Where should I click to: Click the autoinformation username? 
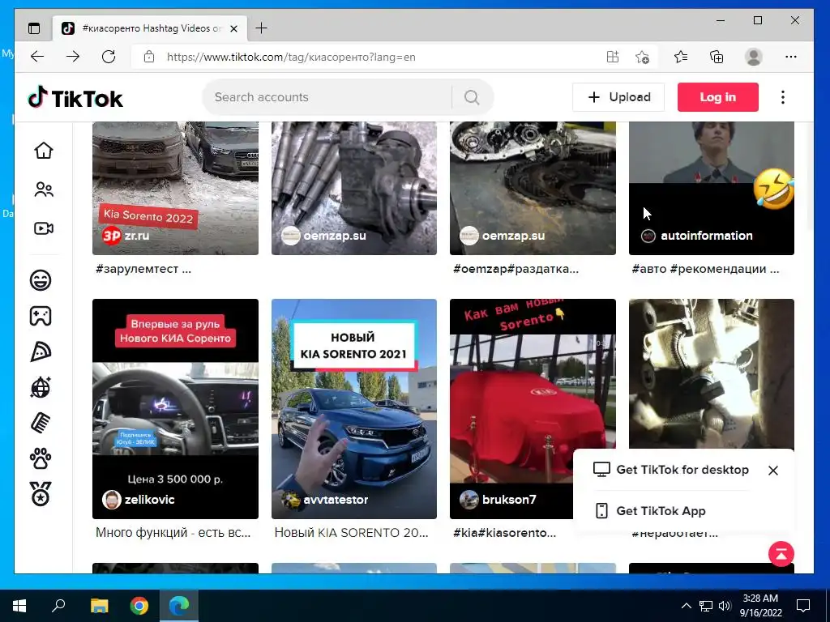pyautogui.click(x=707, y=236)
